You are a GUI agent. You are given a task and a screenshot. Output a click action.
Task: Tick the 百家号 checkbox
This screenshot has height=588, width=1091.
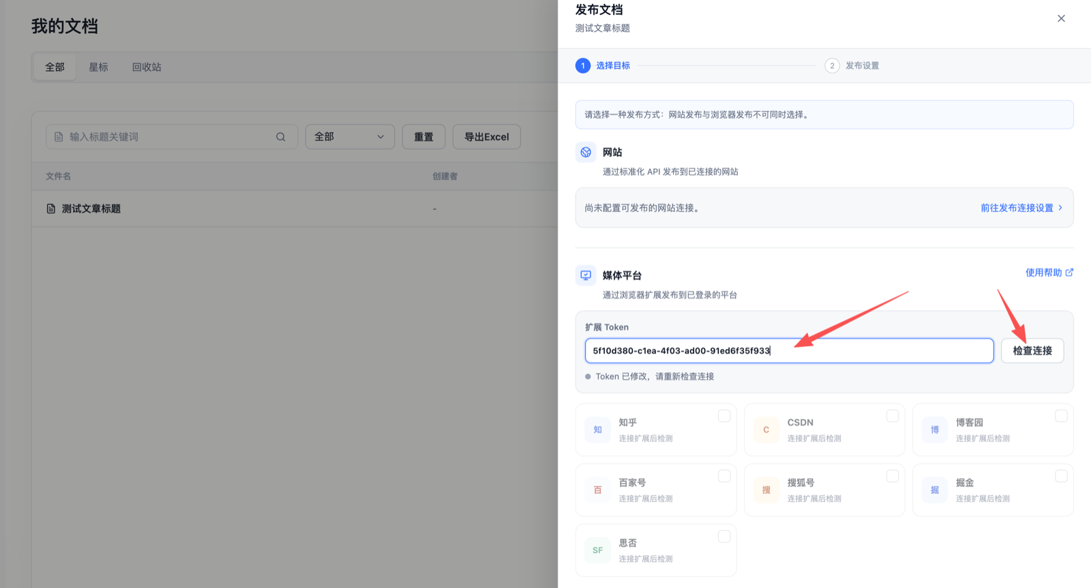click(724, 476)
